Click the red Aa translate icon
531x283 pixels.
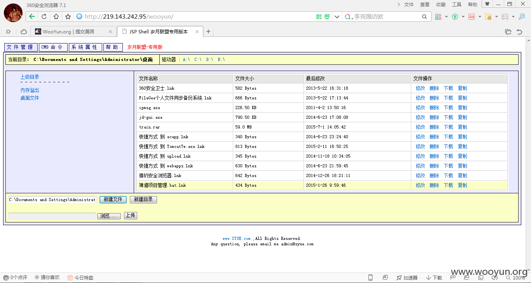pyautogui.click(x=472, y=17)
